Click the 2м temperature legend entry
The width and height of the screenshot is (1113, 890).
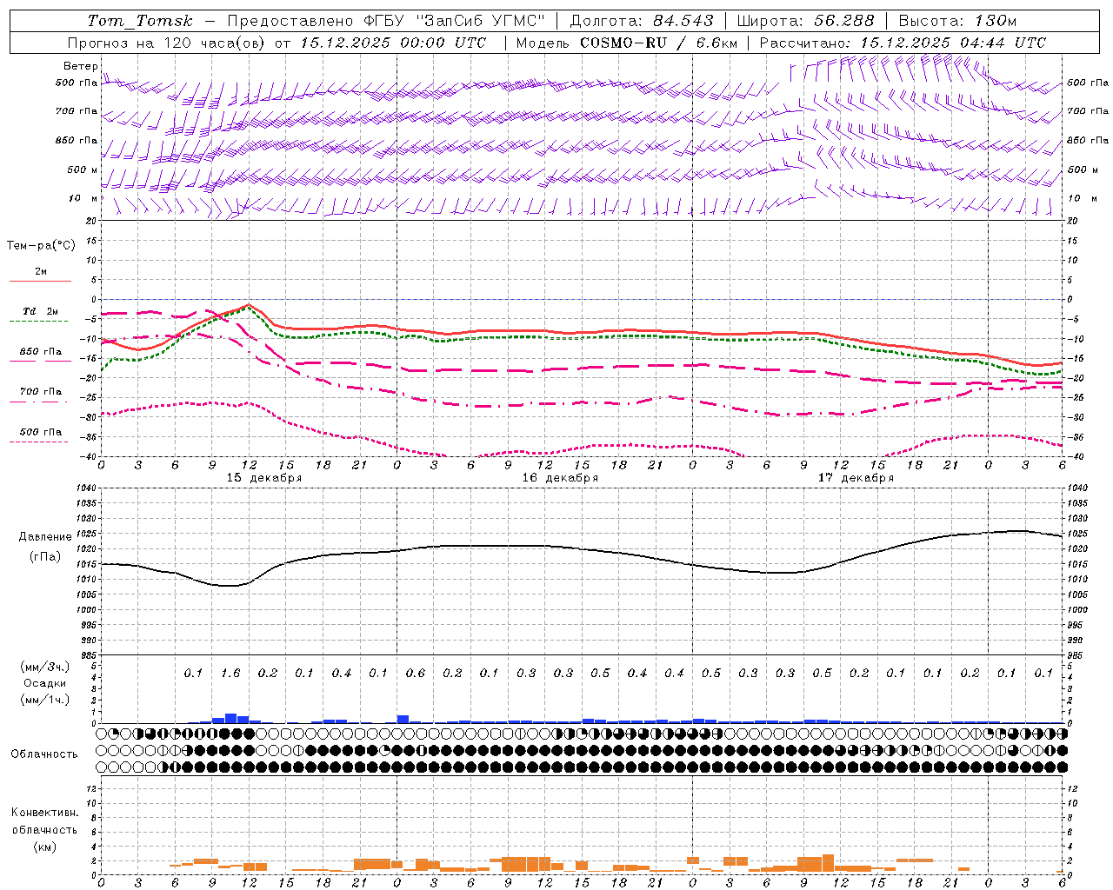[41, 271]
